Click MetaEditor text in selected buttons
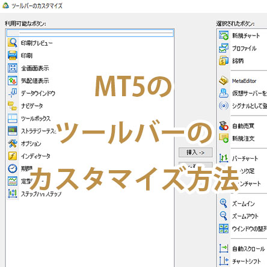Viewport: 267px width, 267px height. coord(244,81)
